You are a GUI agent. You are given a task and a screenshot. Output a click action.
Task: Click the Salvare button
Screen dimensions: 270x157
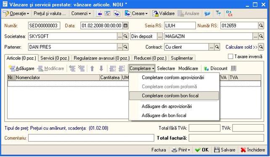coord(225,150)
